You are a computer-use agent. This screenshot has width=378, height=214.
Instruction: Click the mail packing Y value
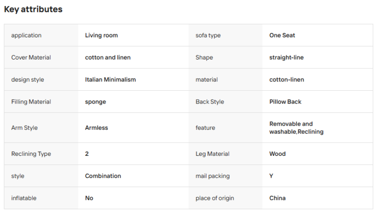tap(271, 176)
